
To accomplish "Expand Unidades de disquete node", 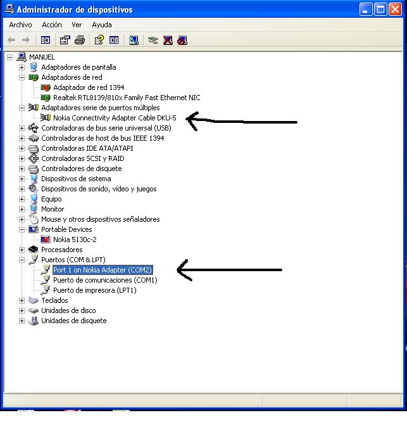I will (x=22, y=321).
